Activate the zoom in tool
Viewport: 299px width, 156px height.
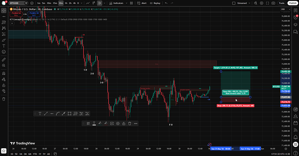point(3,66)
